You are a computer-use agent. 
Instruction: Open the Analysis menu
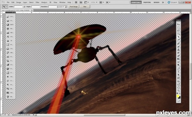[44, 2]
